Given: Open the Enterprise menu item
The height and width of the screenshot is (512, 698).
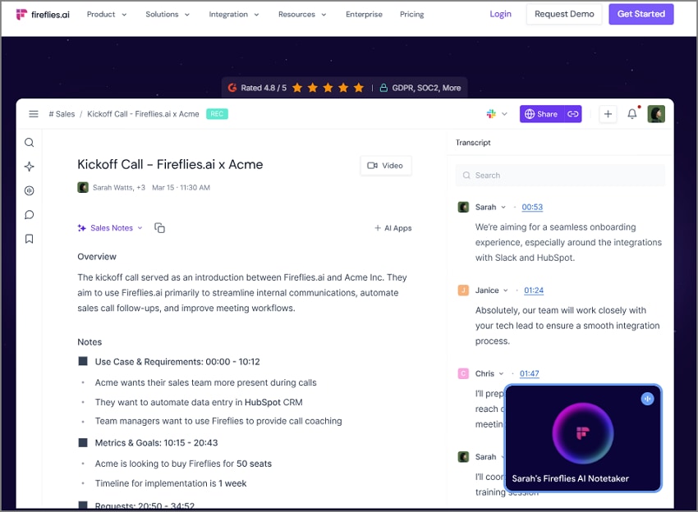Looking at the screenshot, I should pyautogui.click(x=364, y=14).
